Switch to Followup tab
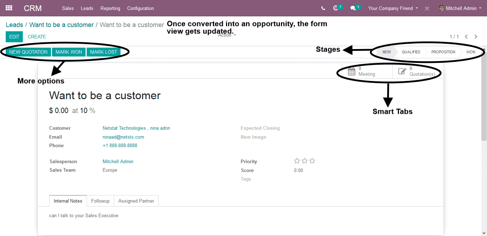 coord(100,201)
